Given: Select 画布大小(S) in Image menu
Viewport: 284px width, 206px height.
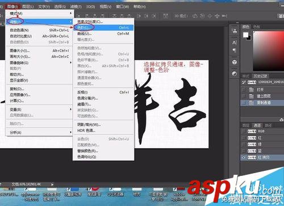Looking at the screenshot, I should click(x=39, y=57).
